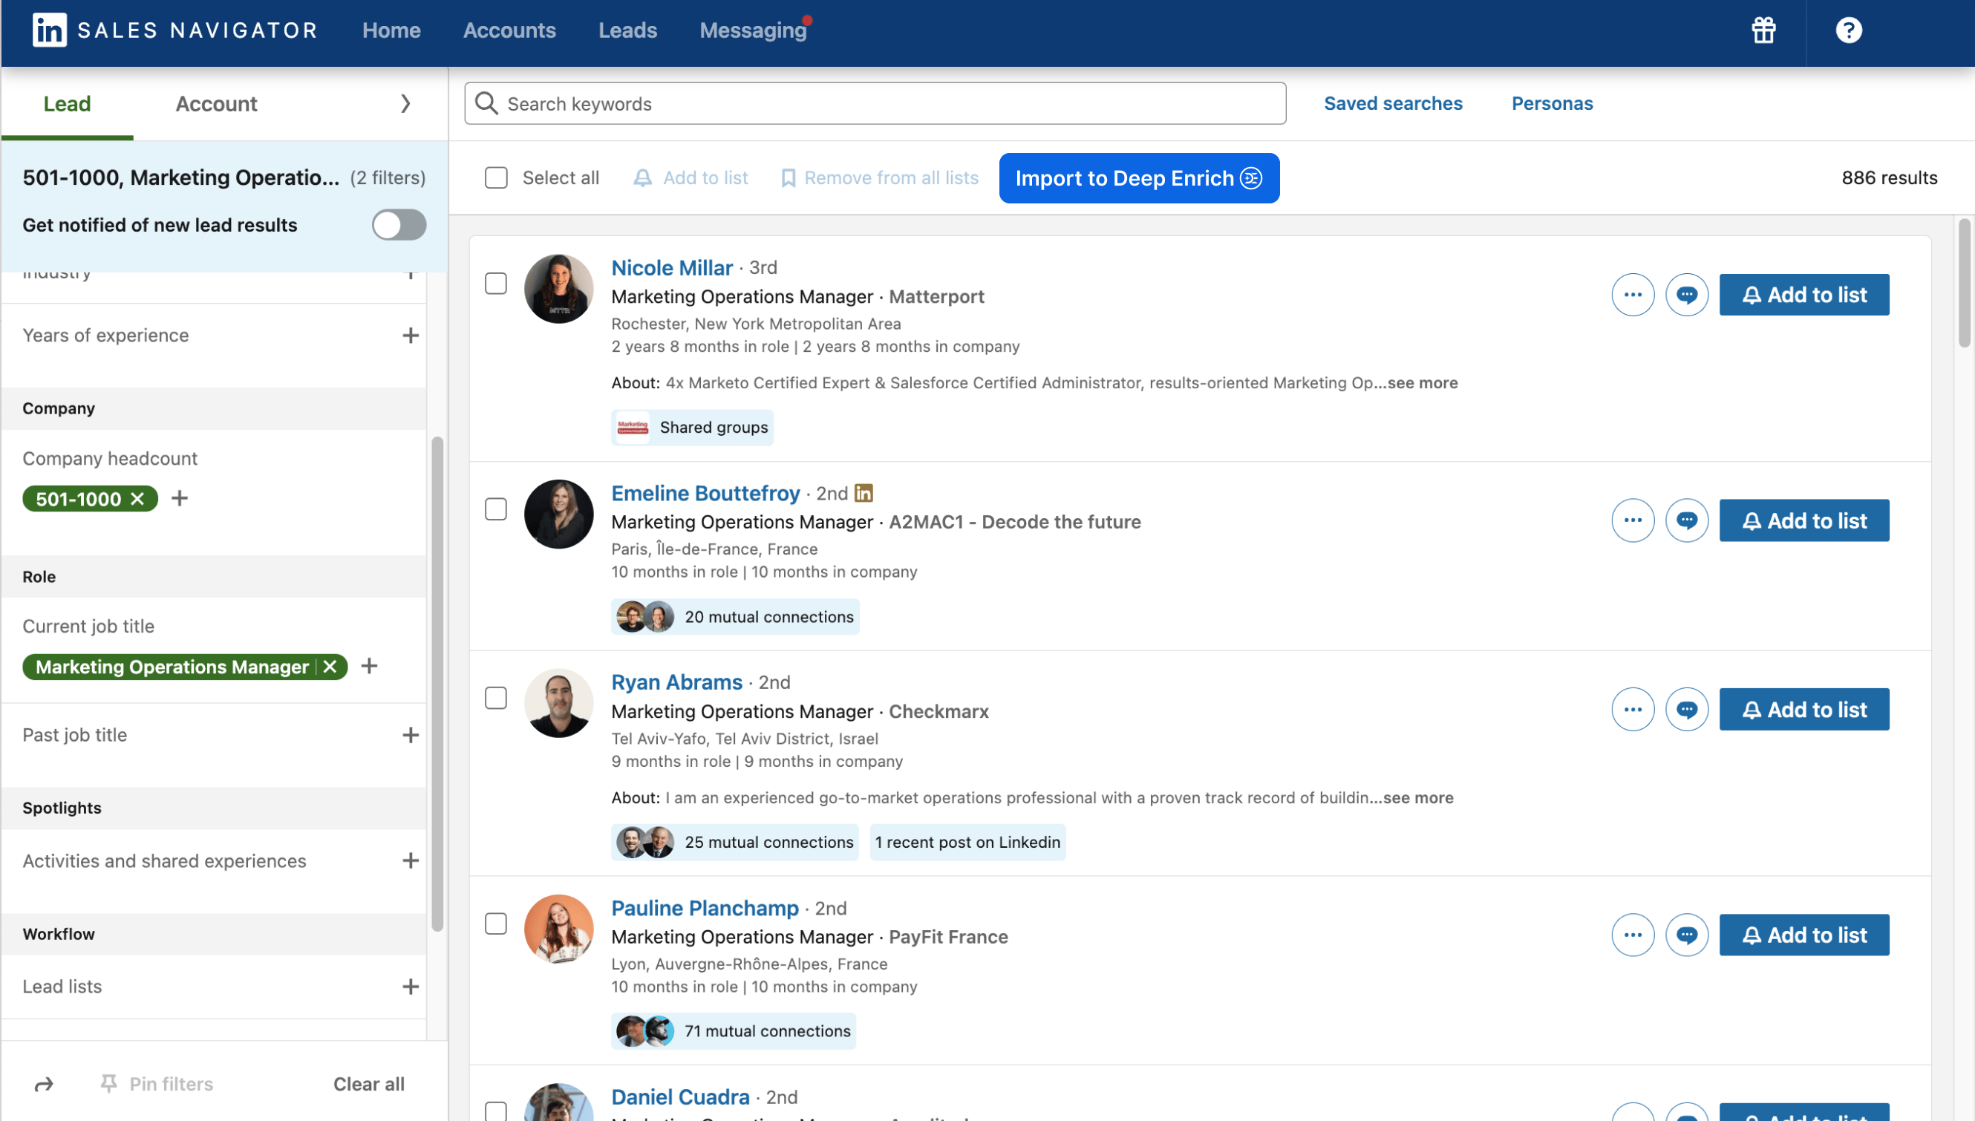Add another current job title

point(370,666)
